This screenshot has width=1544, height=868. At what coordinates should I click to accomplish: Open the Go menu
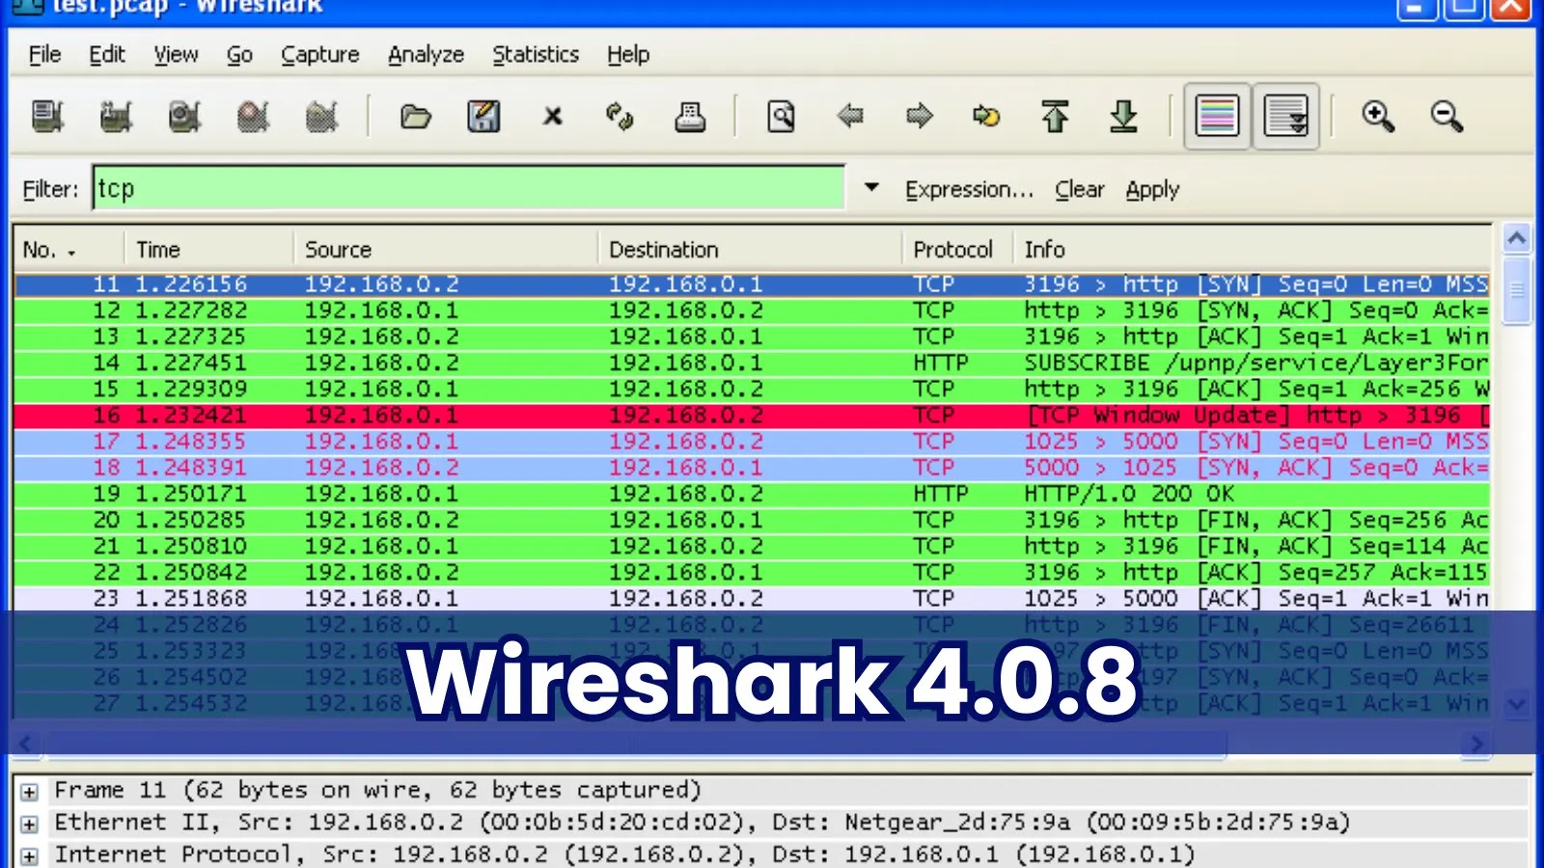click(239, 55)
